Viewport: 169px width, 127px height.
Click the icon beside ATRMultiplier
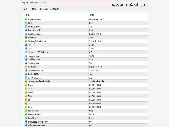[x=26, y=78]
